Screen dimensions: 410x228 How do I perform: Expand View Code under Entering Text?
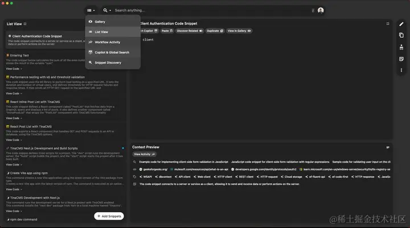click(x=14, y=69)
